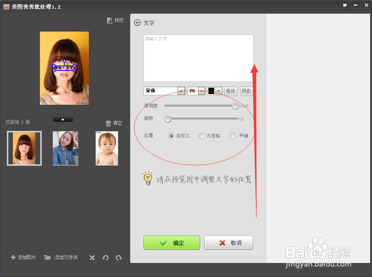Open the text color dropdown
The height and width of the screenshot is (277, 372).
click(218, 91)
